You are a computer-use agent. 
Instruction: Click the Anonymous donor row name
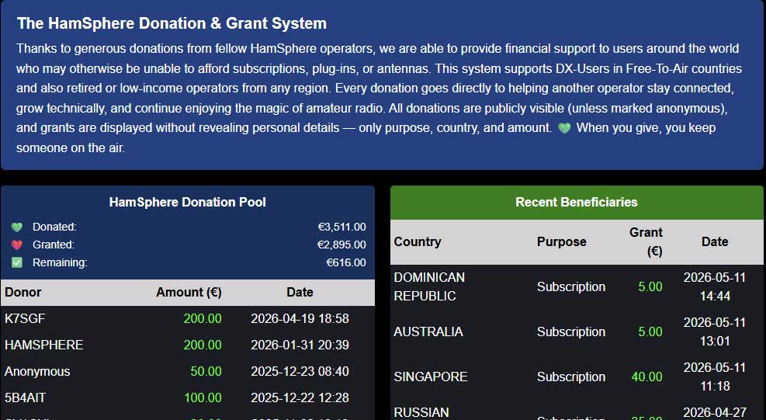pyautogui.click(x=37, y=372)
